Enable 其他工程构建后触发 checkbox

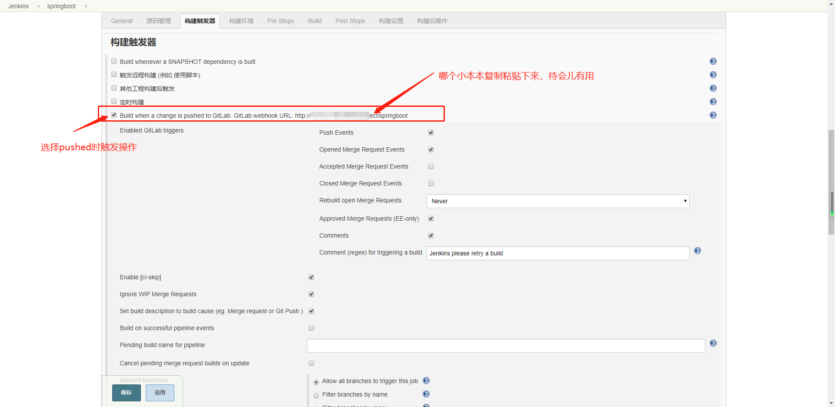[114, 88]
